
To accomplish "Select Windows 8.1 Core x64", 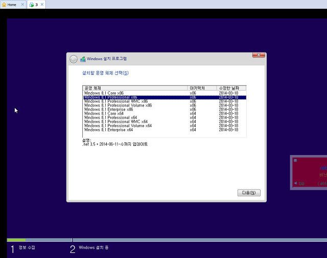I will (165, 114).
